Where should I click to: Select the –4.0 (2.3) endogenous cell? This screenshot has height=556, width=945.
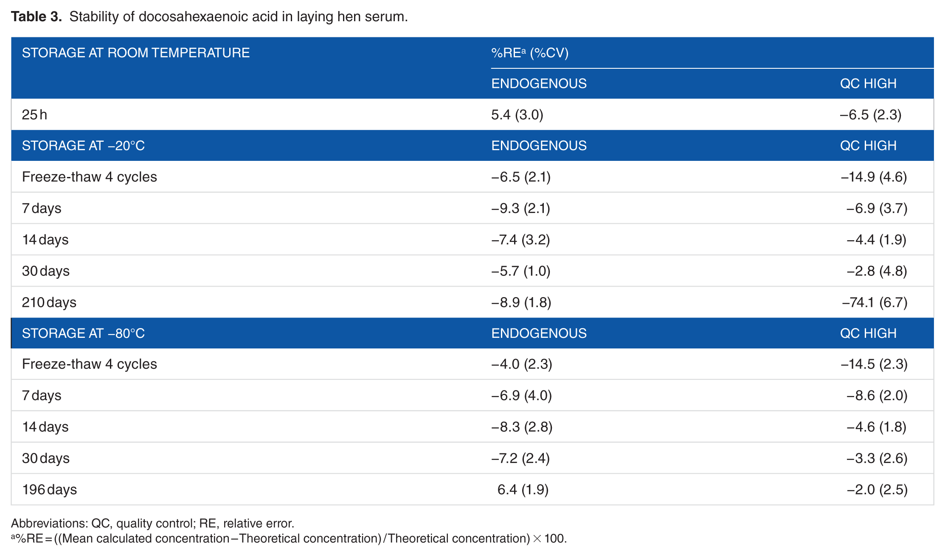(521, 364)
